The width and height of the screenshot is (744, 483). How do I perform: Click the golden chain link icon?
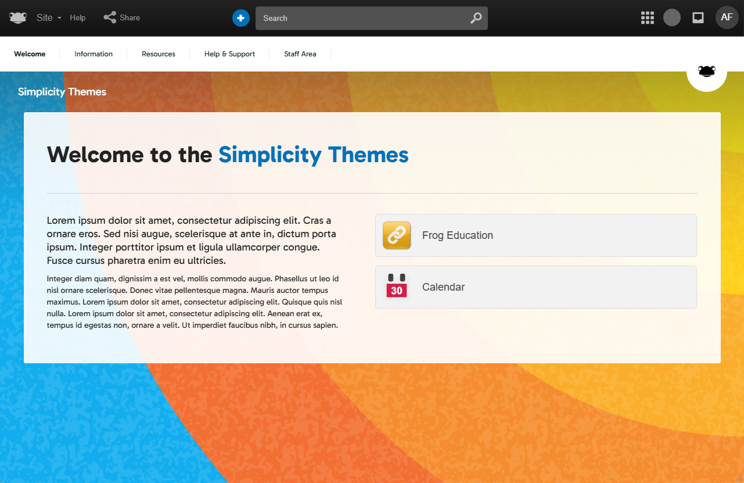click(x=397, y=235)
